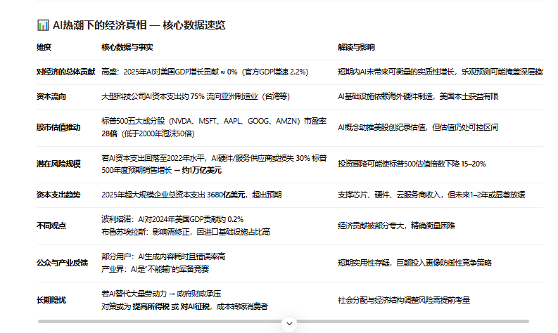558x333 pixels.
Task: Select the 对经济的总体贡献 row label
Action: point(65,72)
